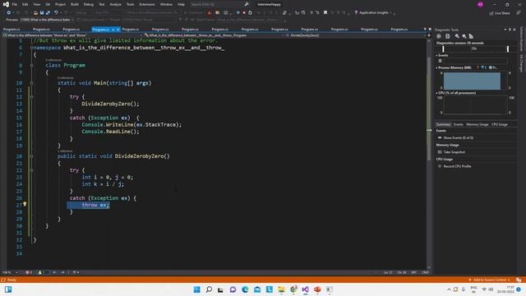Open the Build menu
The height and width of the screenshot is (296, 526).
pyautogui.click(x=75, y=4)
